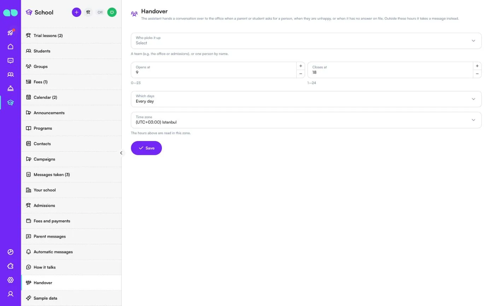The height and width of the screenshot is (306, 491).
Task: Click the Closes at input field
Action: 390,70
